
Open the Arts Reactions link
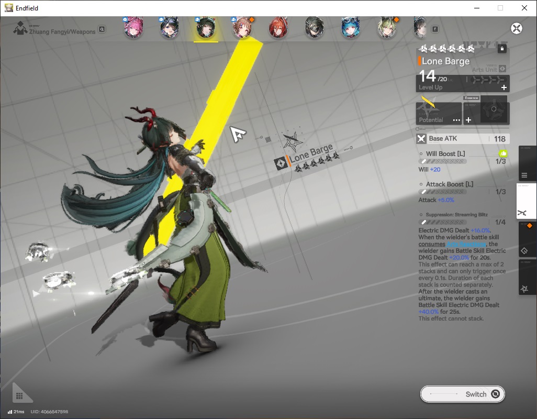click(466, 244)
